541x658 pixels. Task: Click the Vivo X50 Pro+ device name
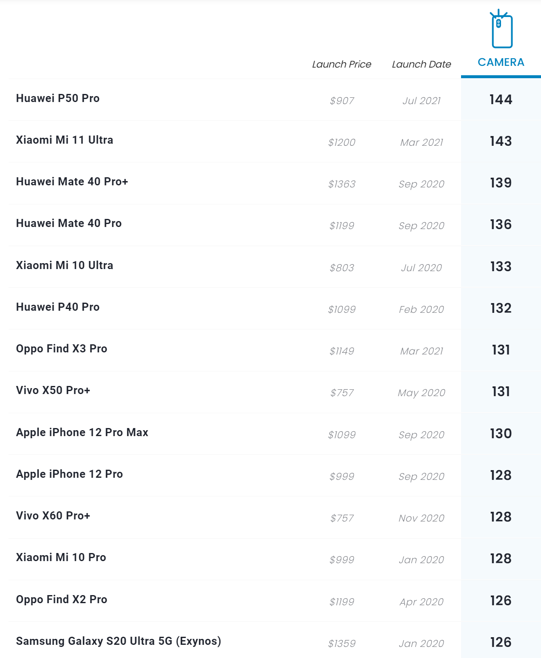(53, 390)
